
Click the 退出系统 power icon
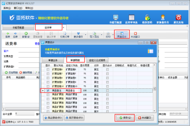(178, 18)
